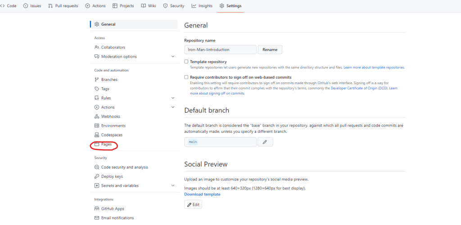This screenshot has width=461, height=225.
Task: Click the GitHub Apps icon
Action: point(97,208)
